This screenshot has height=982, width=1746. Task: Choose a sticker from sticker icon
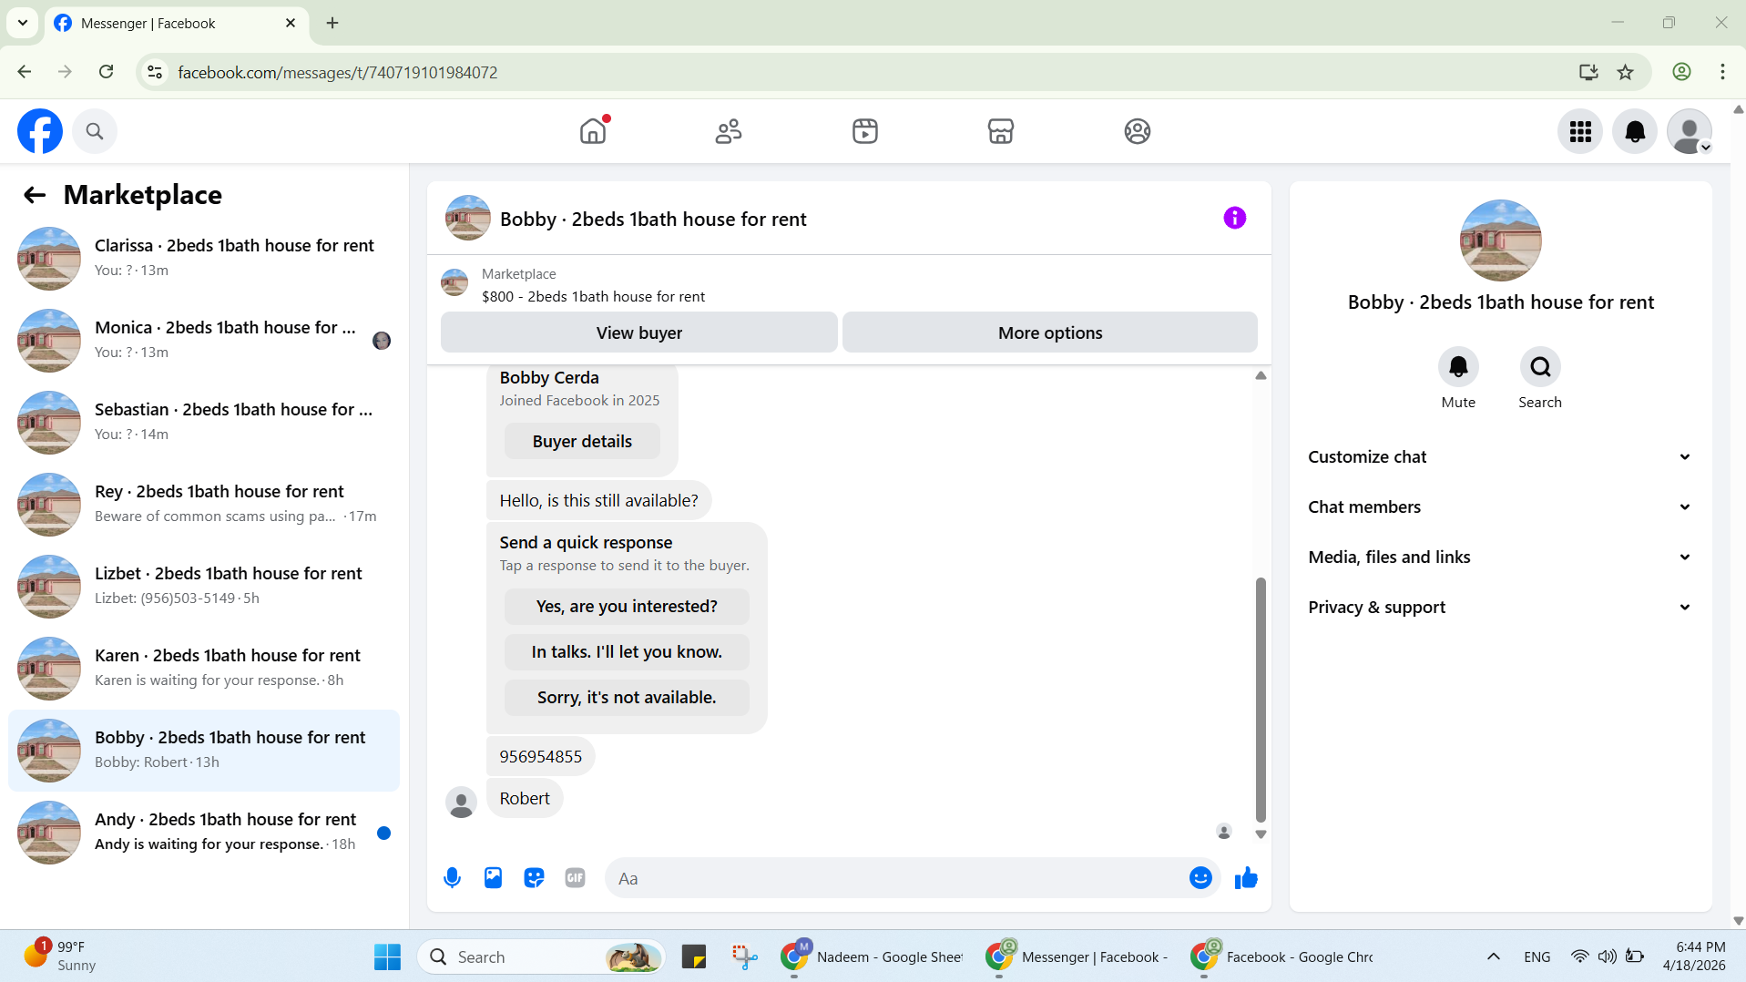[534, 878]
